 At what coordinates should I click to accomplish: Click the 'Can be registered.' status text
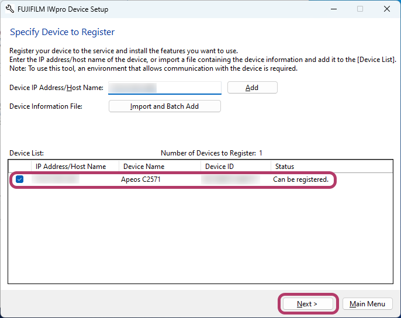click(x=300, y=179)
